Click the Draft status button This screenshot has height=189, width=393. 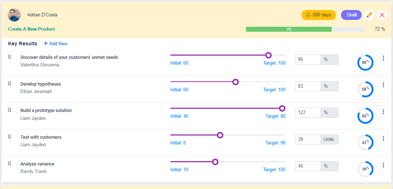[351, 15]
